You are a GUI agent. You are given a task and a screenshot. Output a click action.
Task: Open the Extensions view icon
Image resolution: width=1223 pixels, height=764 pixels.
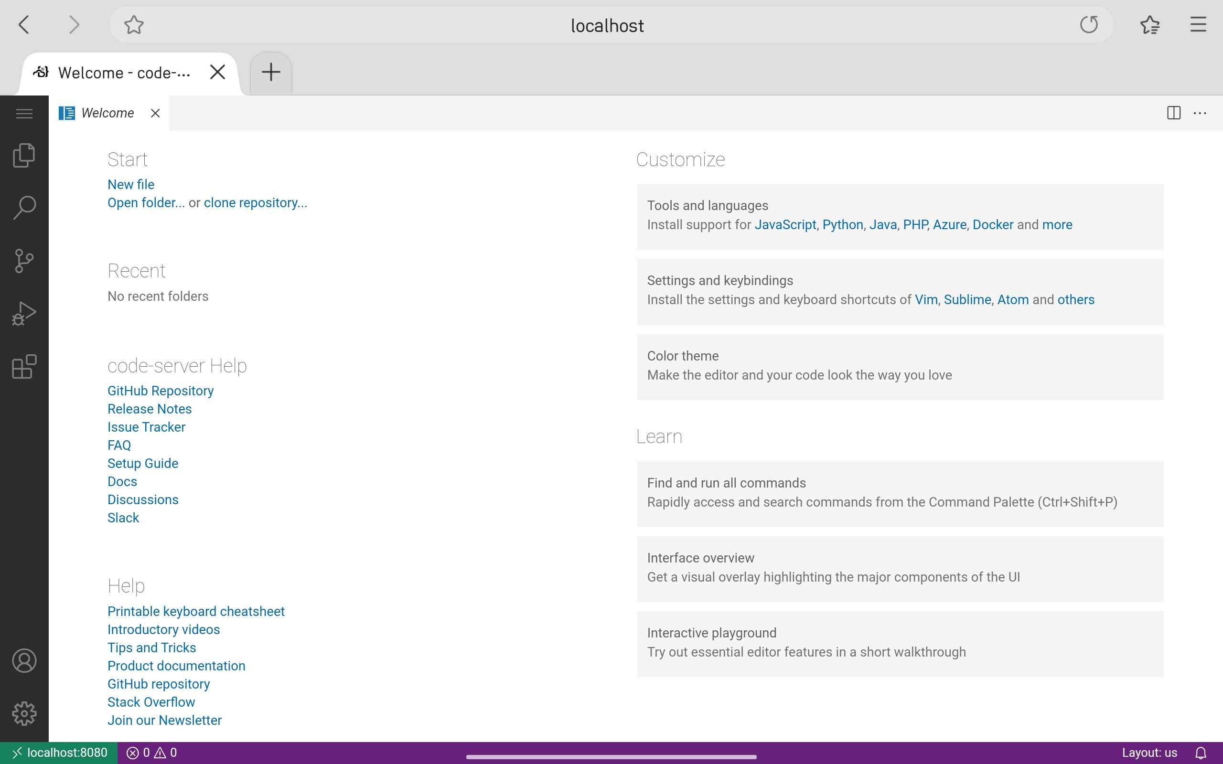coord(24,367)
